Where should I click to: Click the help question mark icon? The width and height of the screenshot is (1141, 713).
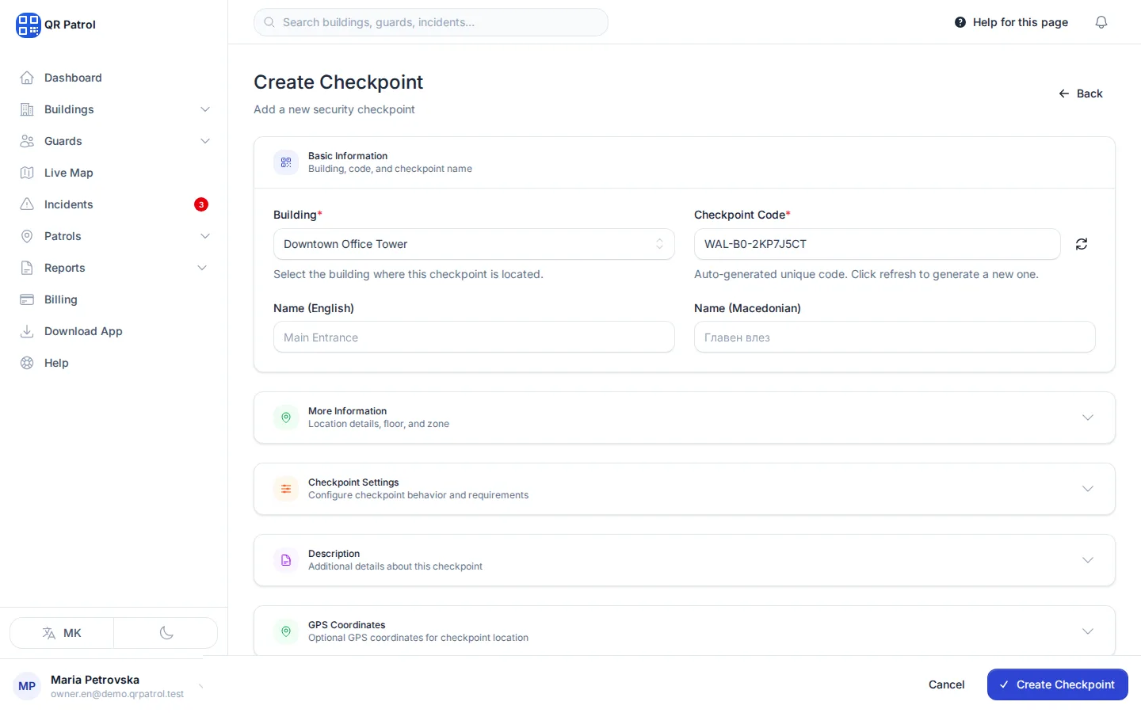[960, 22]
